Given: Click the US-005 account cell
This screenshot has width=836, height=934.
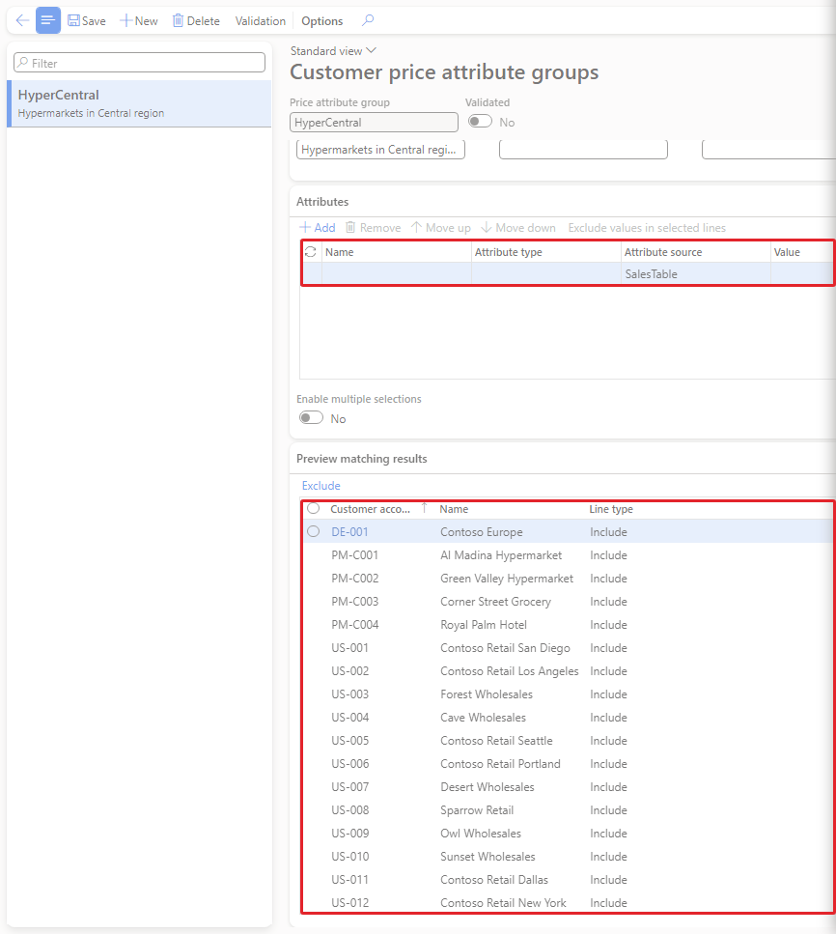Looking at the screenshot, I should pos(350,741).
